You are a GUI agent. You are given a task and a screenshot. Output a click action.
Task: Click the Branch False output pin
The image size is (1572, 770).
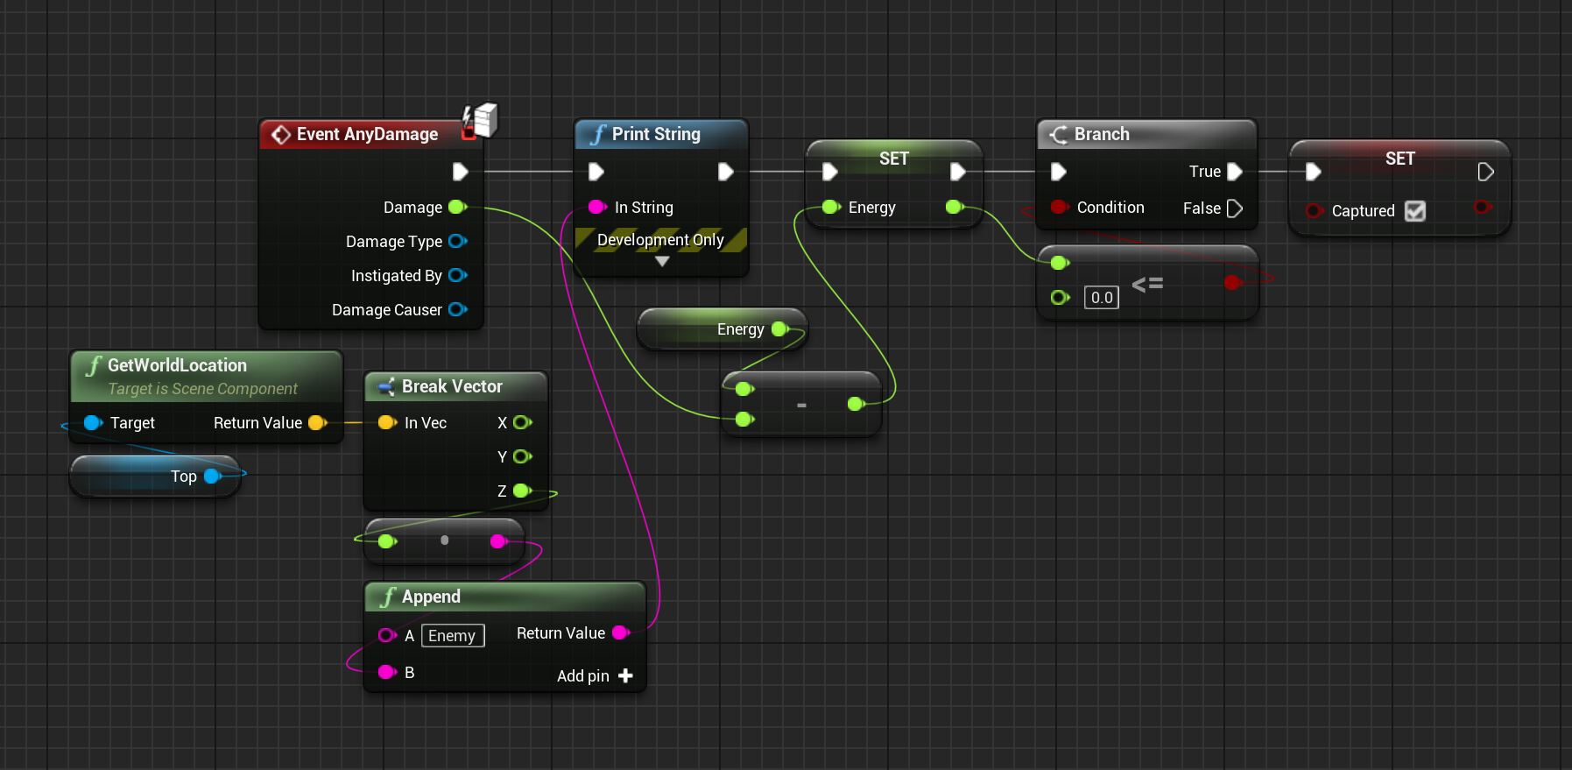click(x=1235, y=208)
